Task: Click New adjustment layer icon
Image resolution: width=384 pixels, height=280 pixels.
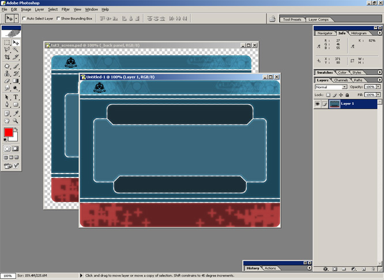Action: click(353, 269)
